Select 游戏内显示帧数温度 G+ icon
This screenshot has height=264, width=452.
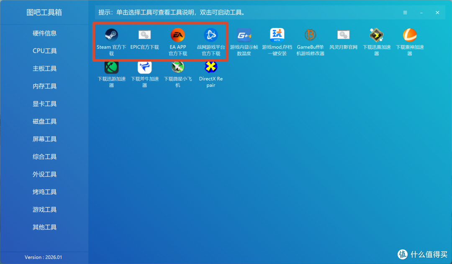tap(244, 35)
